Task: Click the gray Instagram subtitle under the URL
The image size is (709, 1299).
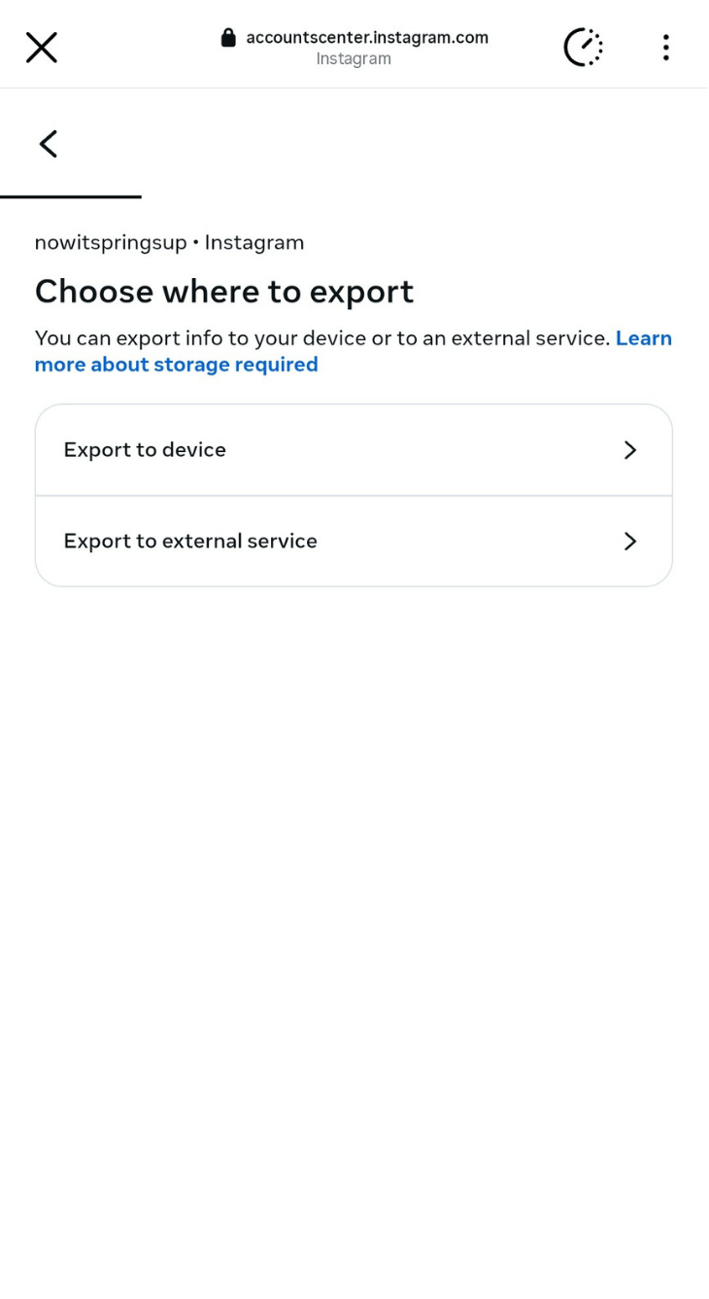Action: click(354, 59)
